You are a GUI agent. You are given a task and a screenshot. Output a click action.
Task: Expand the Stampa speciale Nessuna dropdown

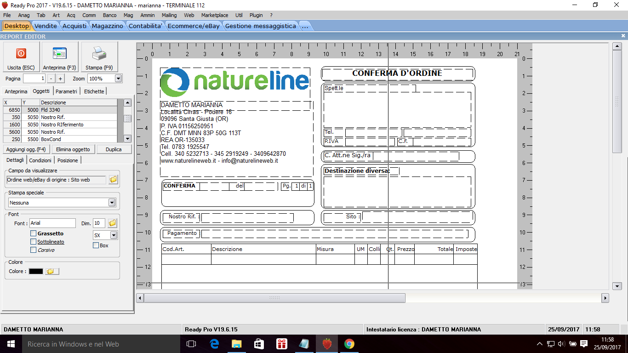point(112,203)
